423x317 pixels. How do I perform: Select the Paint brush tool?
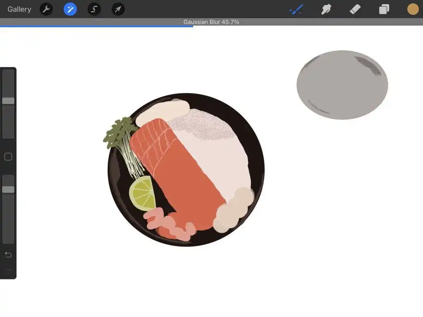[296, 9]
